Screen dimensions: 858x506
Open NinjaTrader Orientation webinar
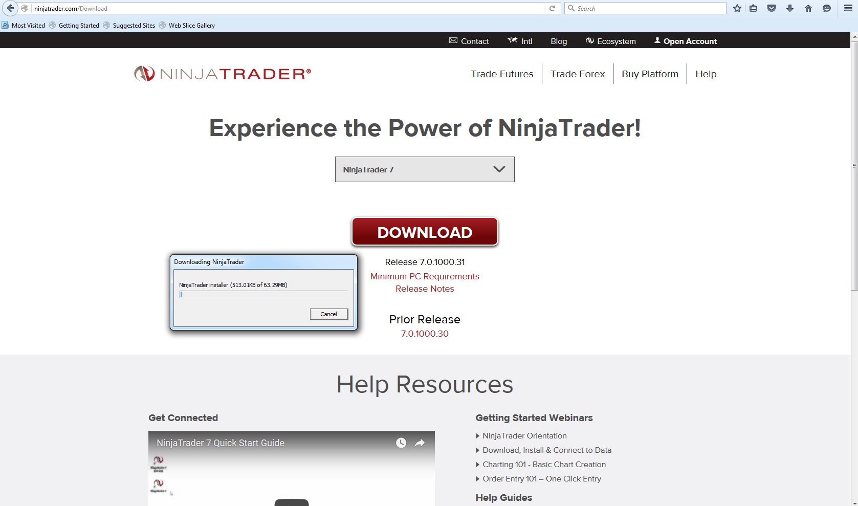click(524, 436)
